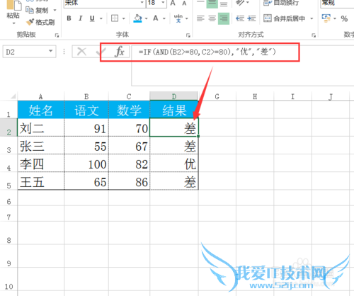Select column A header

click(40, 96)
